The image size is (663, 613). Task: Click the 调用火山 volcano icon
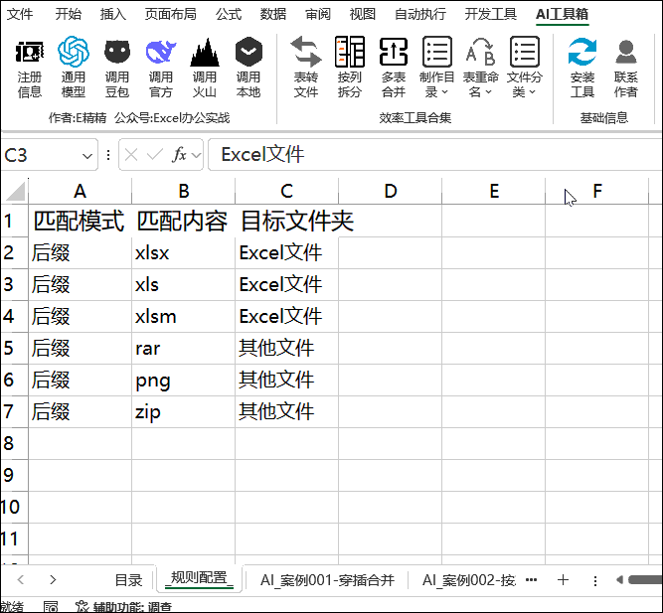[205, 66]
